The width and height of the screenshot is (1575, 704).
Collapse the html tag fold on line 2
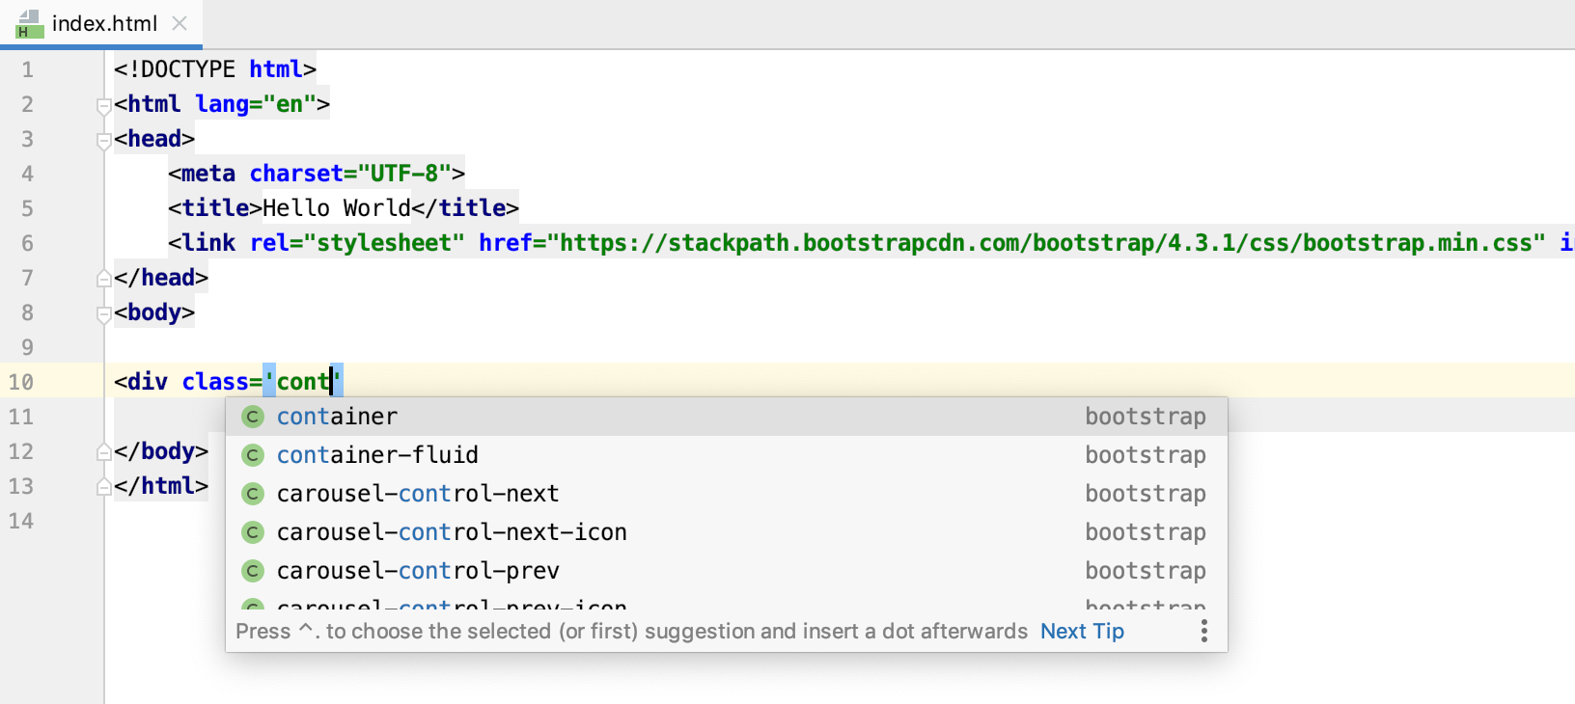click(x=103, y=105)
